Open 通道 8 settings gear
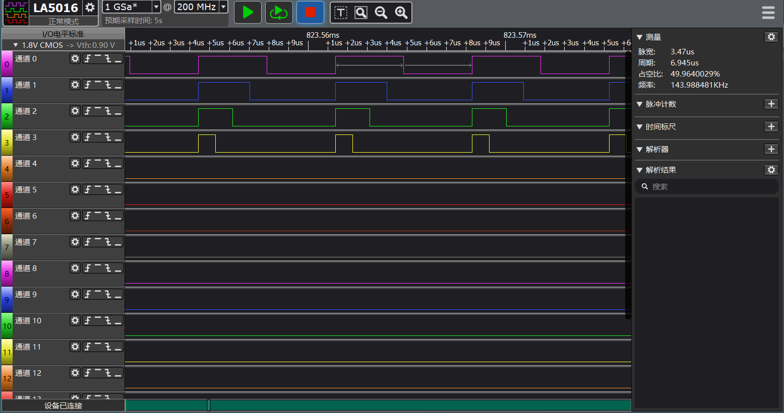This screenshot has width=784, height=413. (x=75, y=268)
